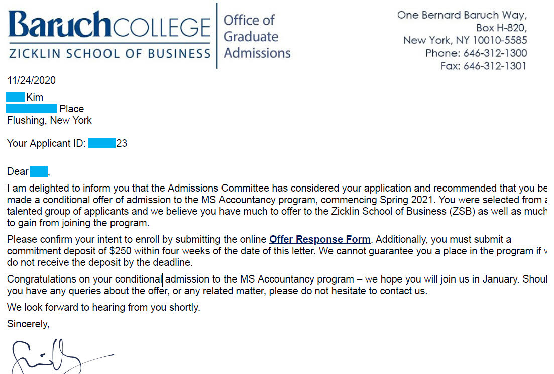Viewport: 554px width, 374px height.
Task: Click the redacted name after Dear
Action: click(39, 172)
